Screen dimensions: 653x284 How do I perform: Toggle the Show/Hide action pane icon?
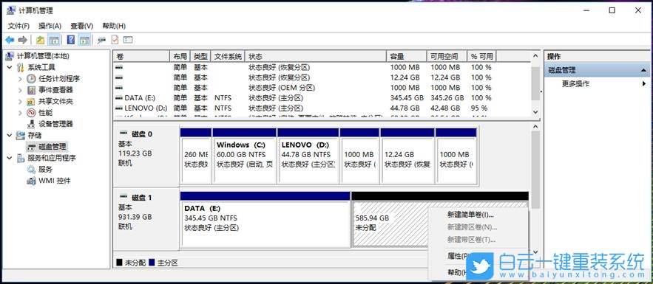coord(84,40)
